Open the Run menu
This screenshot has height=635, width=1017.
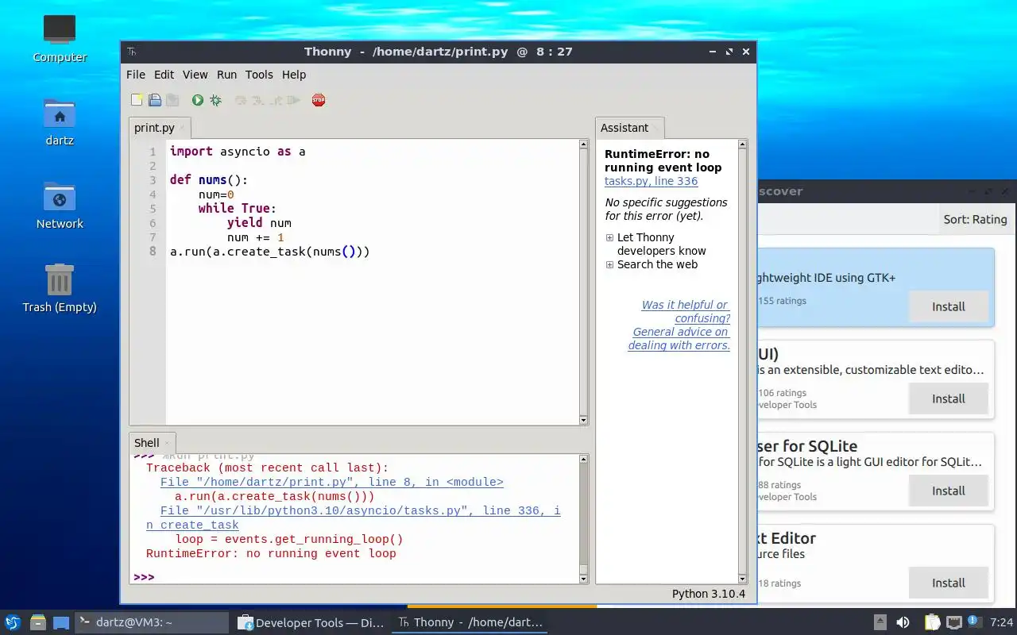pos(226,75)
